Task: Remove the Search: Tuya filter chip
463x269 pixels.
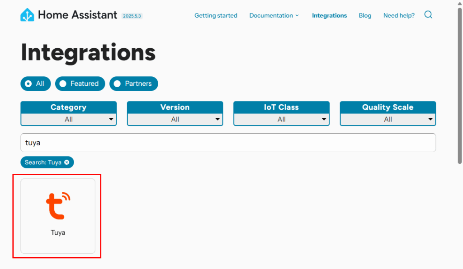Action: coord(67,162)
